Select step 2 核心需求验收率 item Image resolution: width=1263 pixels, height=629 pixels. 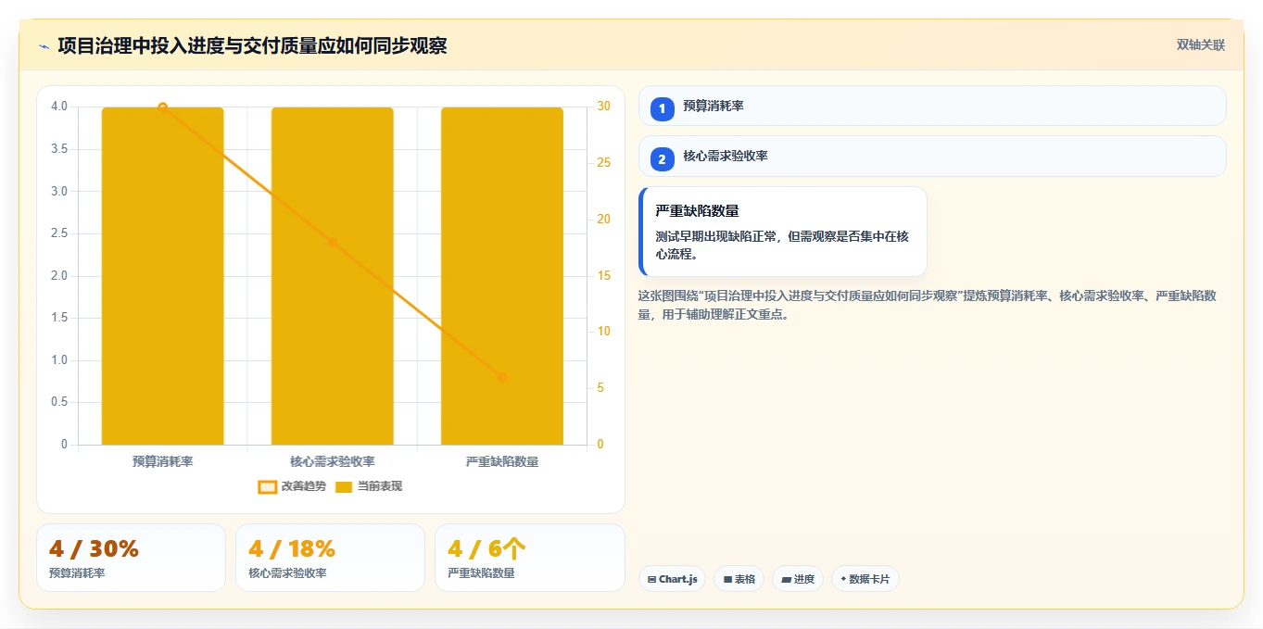[x=932, y=156]
